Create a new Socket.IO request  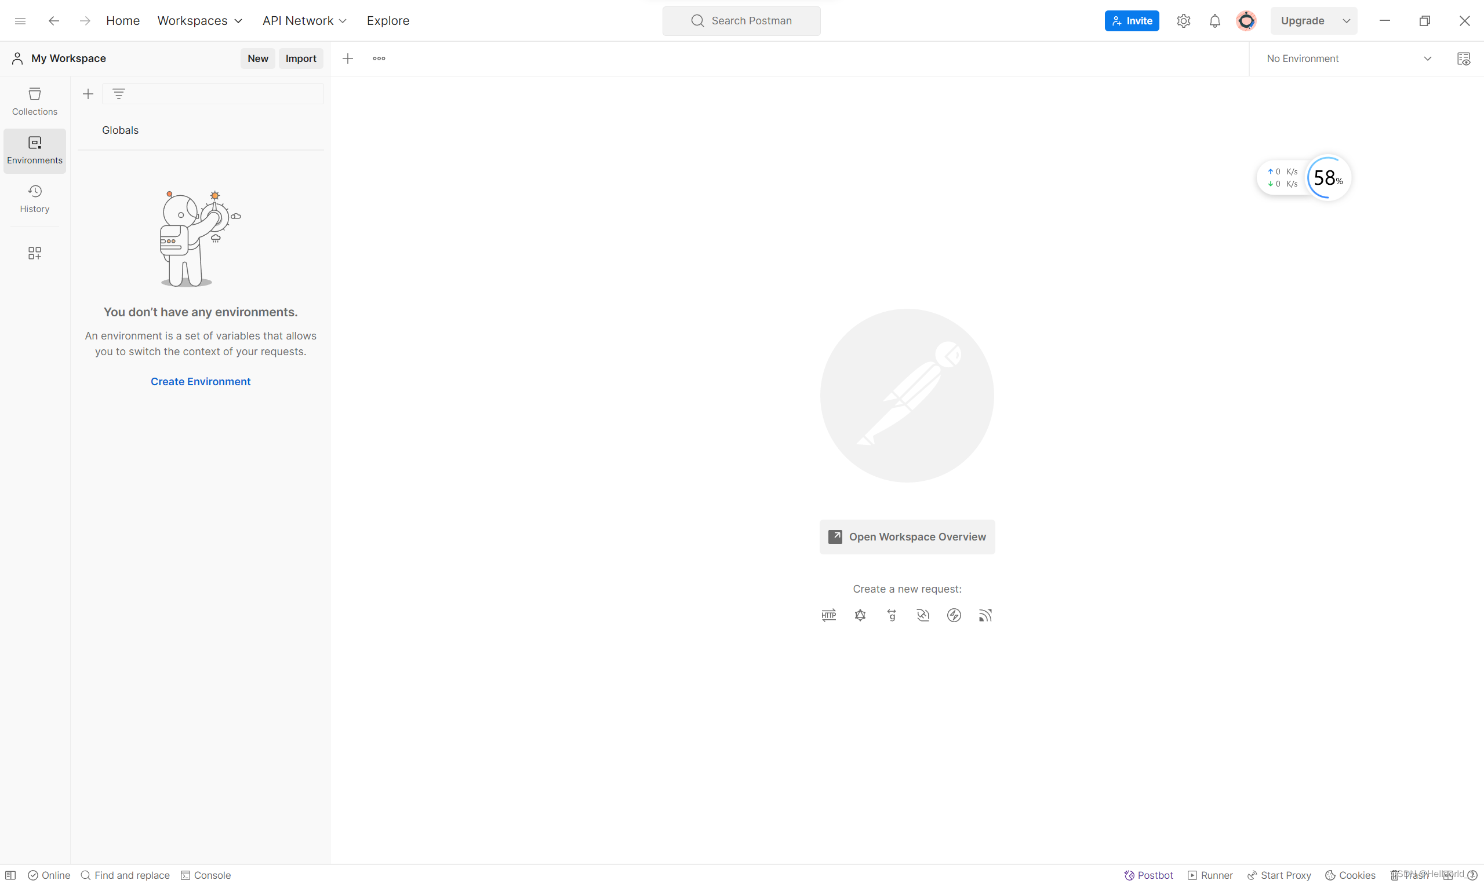954,615
